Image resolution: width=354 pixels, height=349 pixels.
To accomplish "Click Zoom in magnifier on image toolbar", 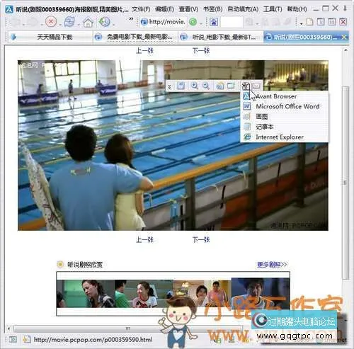I will [194, 86].
